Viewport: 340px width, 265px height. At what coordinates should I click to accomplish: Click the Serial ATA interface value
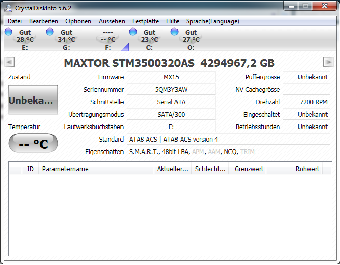pos(171,102)
